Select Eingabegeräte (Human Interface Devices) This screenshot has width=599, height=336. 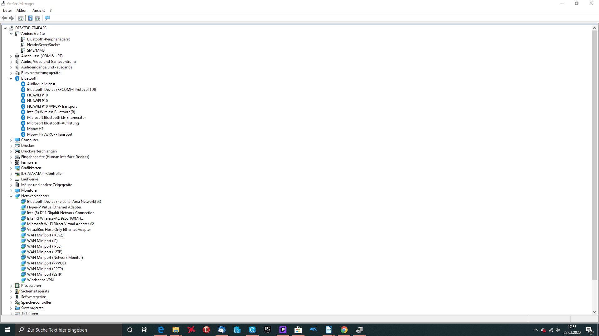(x=55, y=157)
